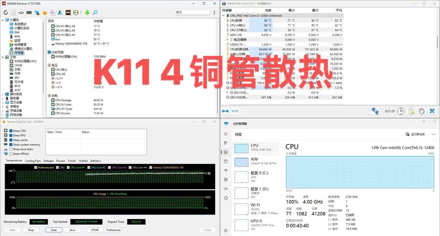
Task: Open stability test Preferences button
Action: coord(114,230)
